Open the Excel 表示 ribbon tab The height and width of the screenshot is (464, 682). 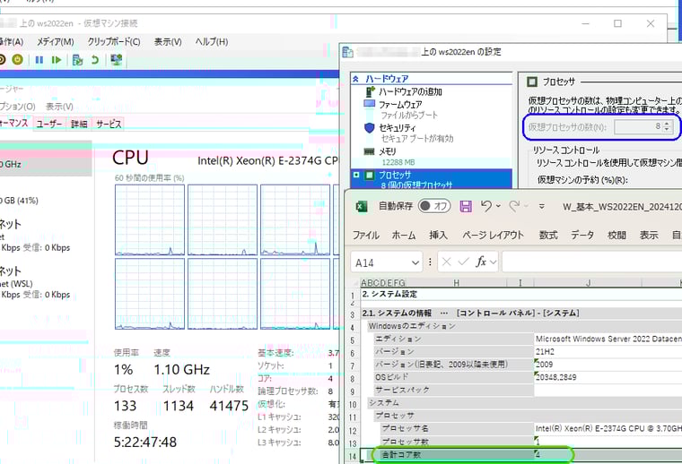[649, 236]
